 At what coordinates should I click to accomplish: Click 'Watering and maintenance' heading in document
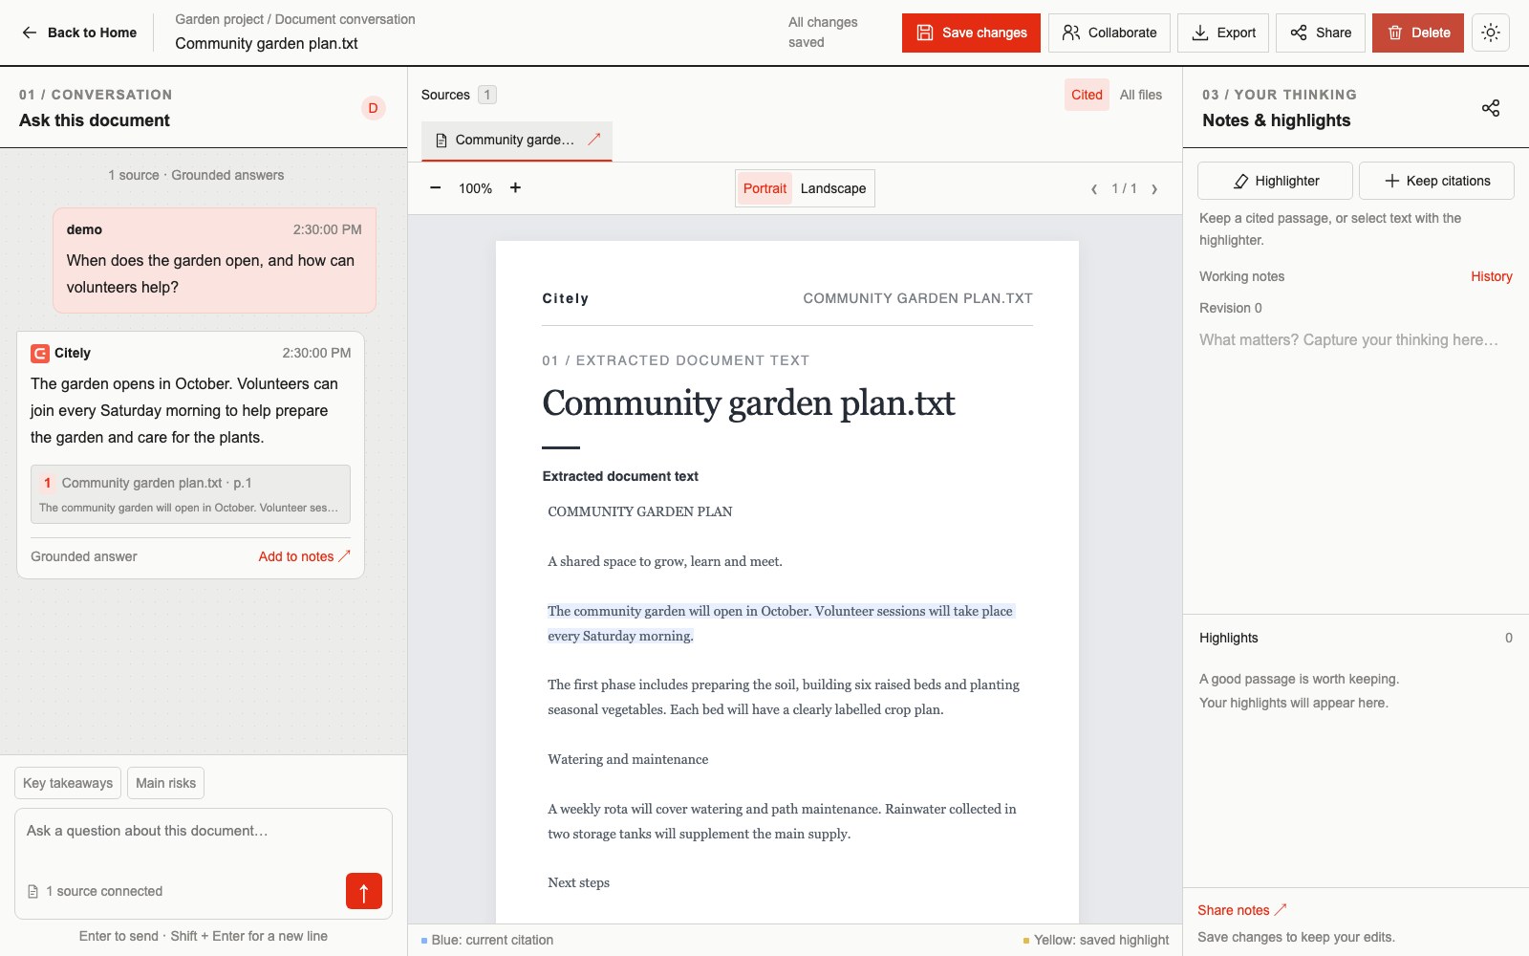coord(628,759)
